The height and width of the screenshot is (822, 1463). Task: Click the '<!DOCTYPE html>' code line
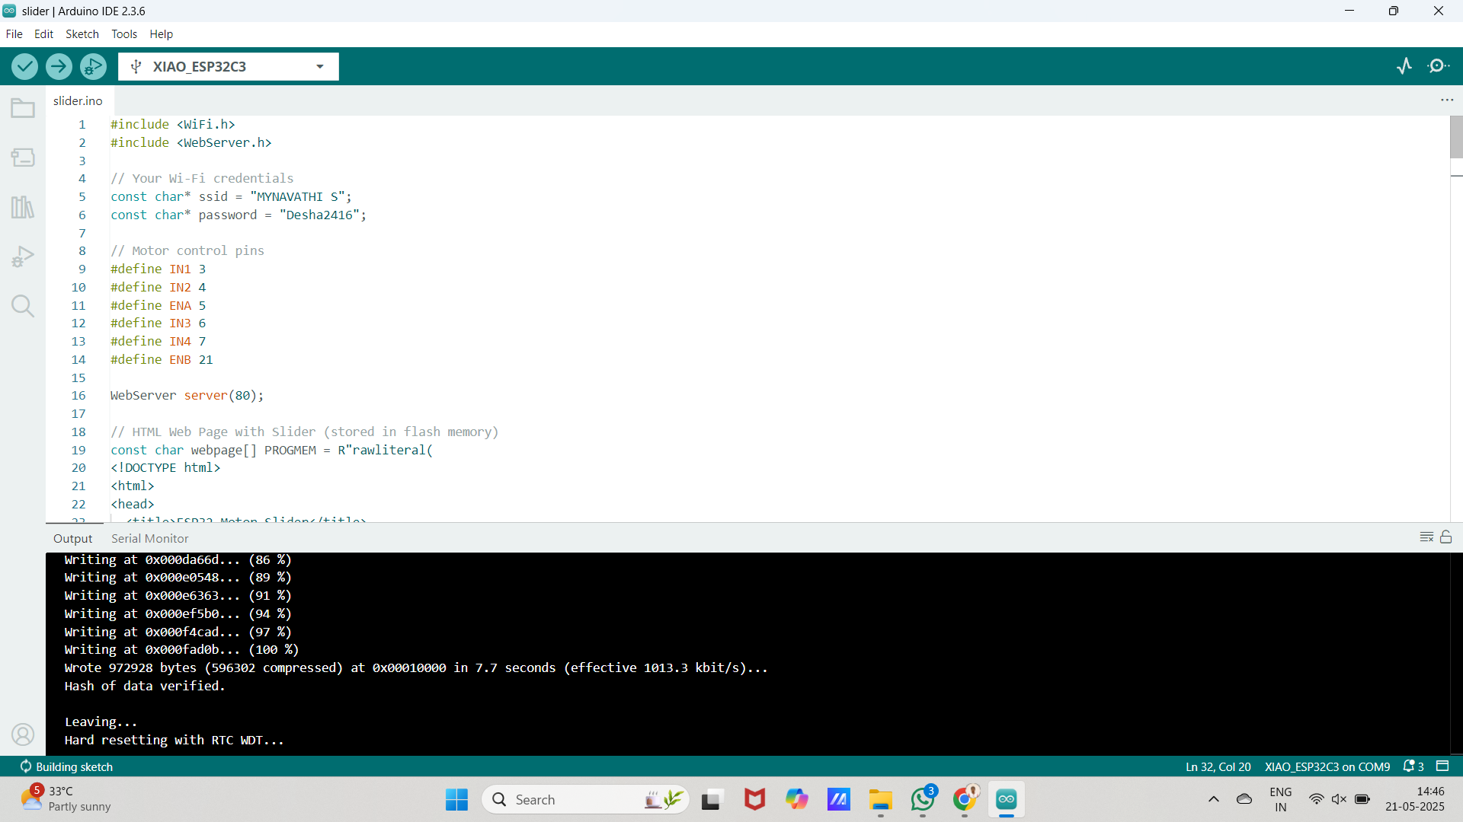165,467
